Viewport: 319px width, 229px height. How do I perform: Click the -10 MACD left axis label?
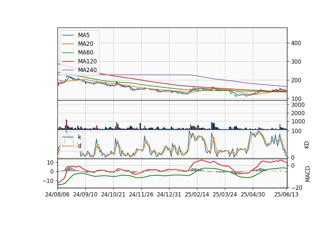48,181
